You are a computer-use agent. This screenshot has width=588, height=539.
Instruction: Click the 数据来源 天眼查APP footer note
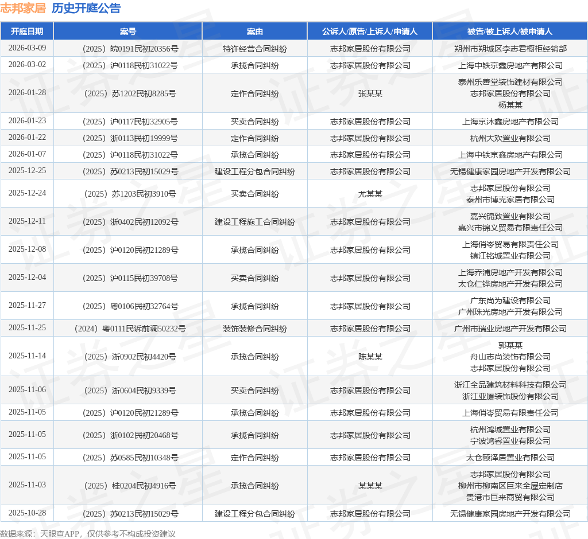tap(88, 534)
